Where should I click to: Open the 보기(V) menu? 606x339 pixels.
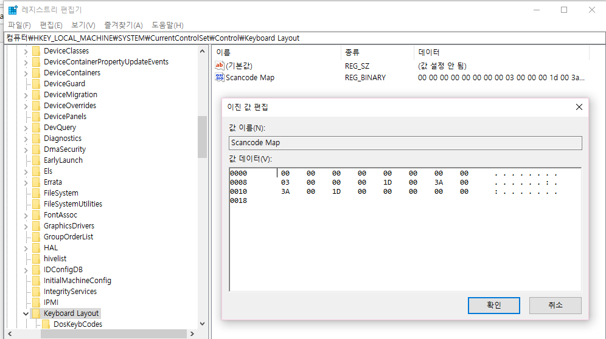tap(83, 25)
